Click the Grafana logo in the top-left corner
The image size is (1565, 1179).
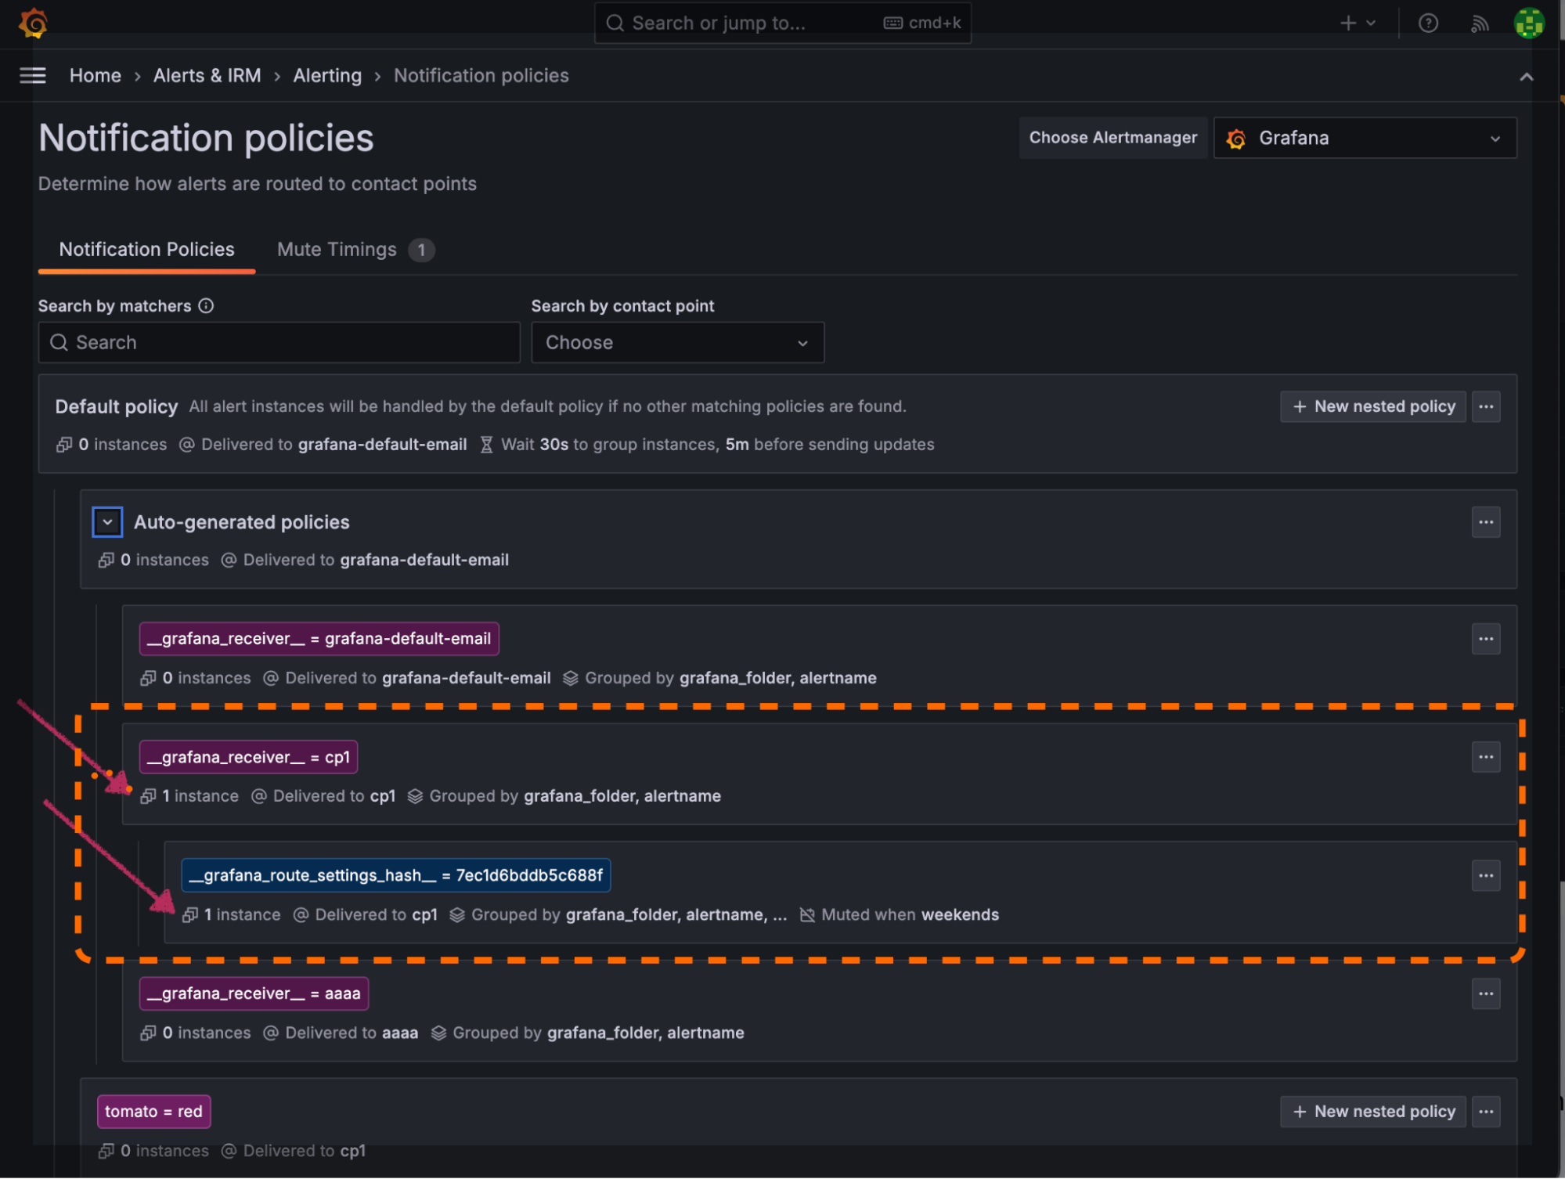coord(31,23)
